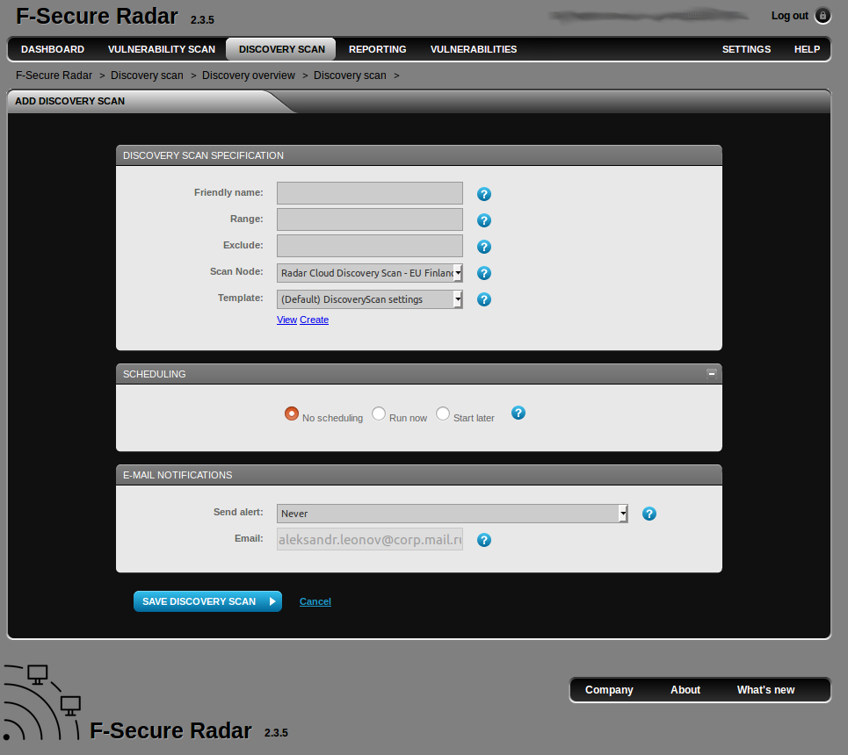Open the What's new footer link
Image resolution: width=848 pixels, height=755 pixels.
(x=765, y=690)
